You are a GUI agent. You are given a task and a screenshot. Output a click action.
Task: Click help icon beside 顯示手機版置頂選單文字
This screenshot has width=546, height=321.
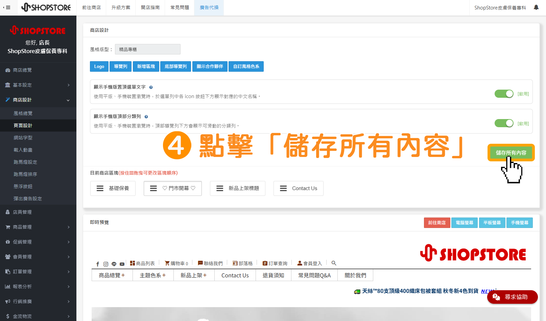(151, 87)
